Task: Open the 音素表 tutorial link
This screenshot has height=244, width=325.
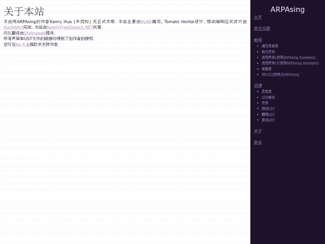Action: pyautogui.click(x=267, y=69)
